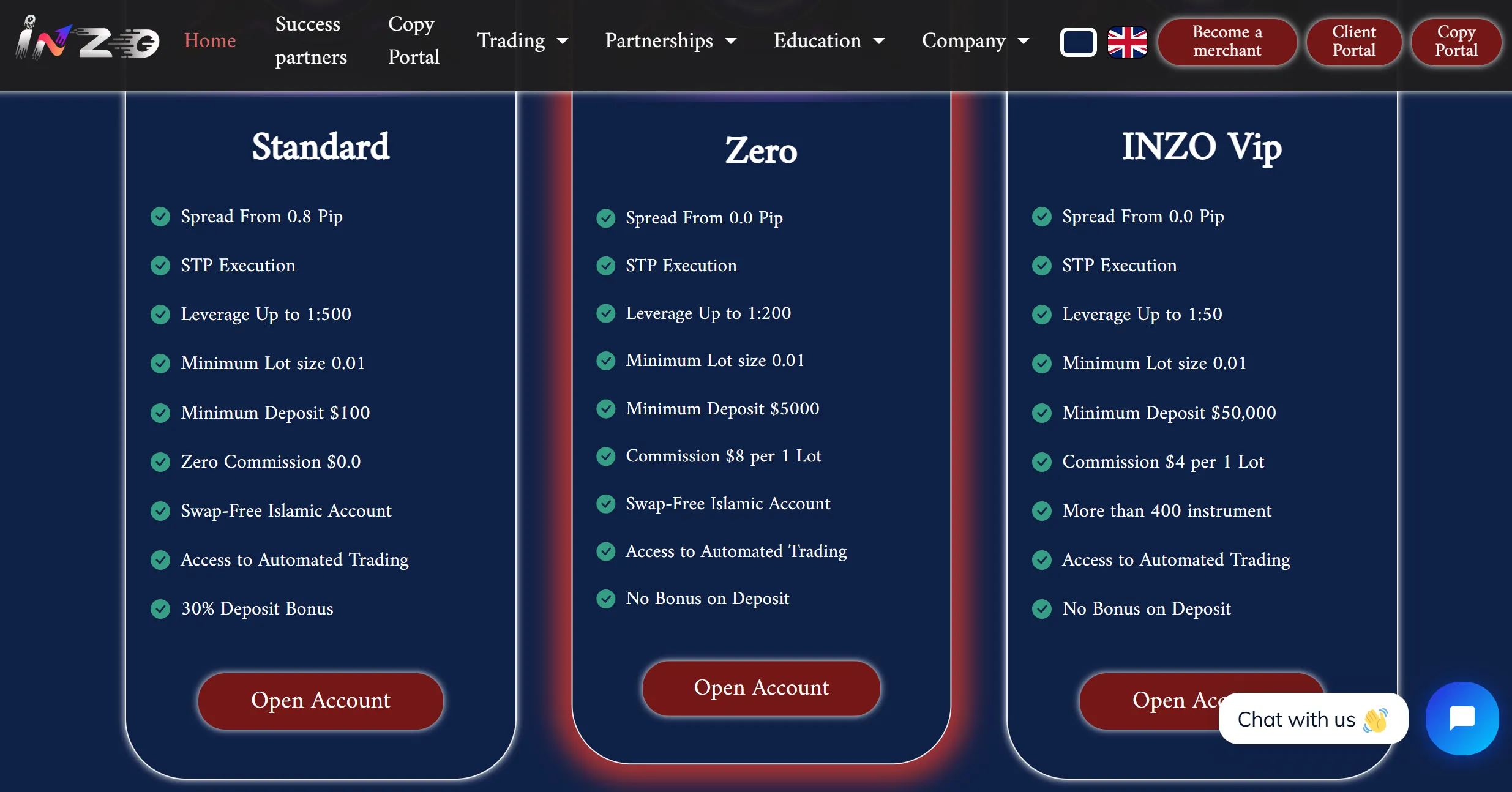Toggle the dark mode switch in navbar
This screenshot has width=1512, height=792.
click(1078, 42)
